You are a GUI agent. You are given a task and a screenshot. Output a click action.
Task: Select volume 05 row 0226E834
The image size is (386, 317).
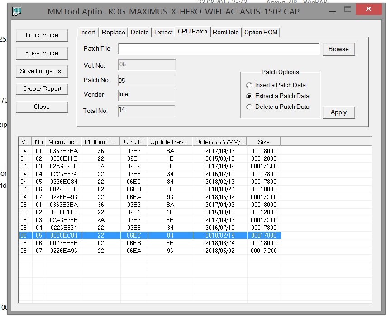tap(150, 228)
